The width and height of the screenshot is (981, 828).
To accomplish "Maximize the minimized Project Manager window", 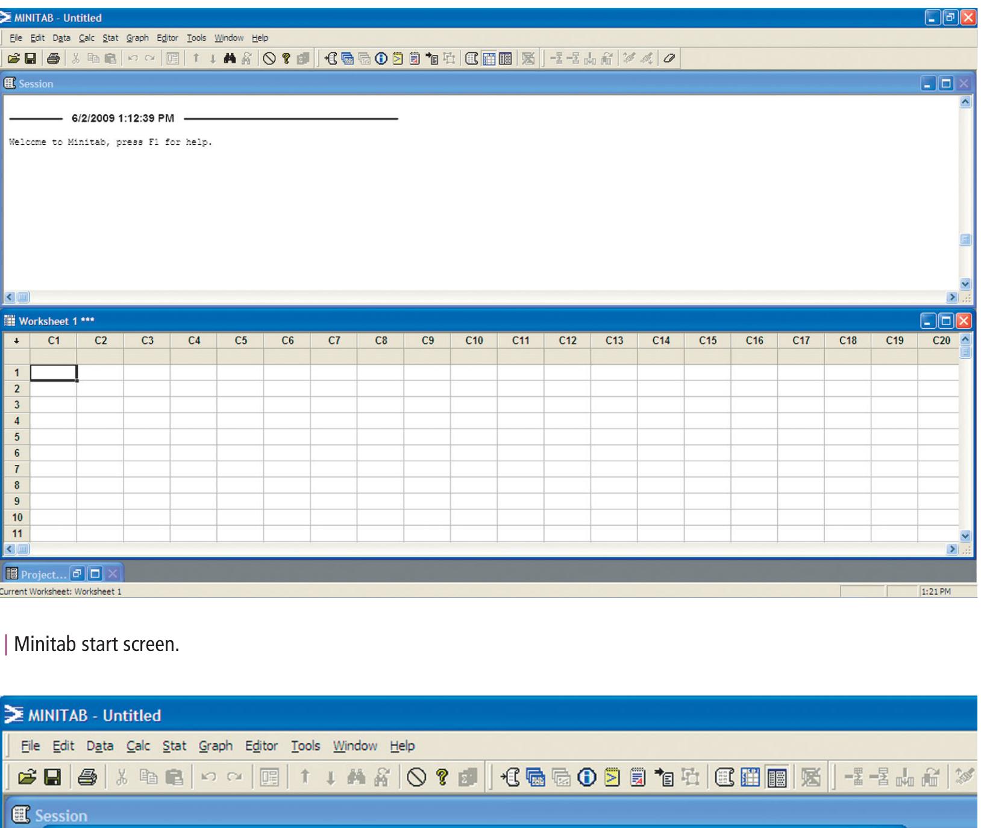I will pyautogui.click(x=95, y=574).
